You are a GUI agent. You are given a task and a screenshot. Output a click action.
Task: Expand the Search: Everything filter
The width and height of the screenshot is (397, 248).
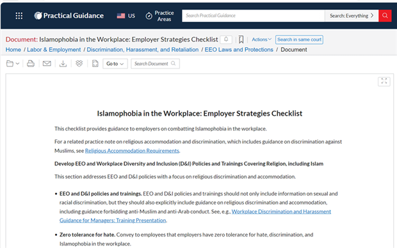pos(352,16)
